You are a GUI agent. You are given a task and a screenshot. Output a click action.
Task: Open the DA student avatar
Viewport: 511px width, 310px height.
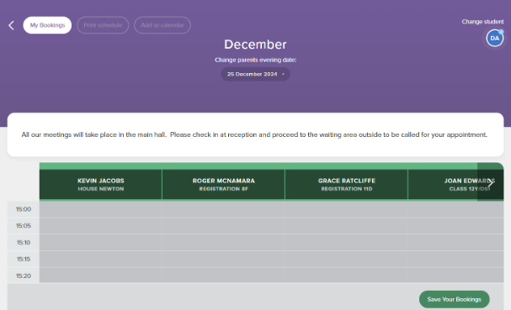[x=495, y=38]
